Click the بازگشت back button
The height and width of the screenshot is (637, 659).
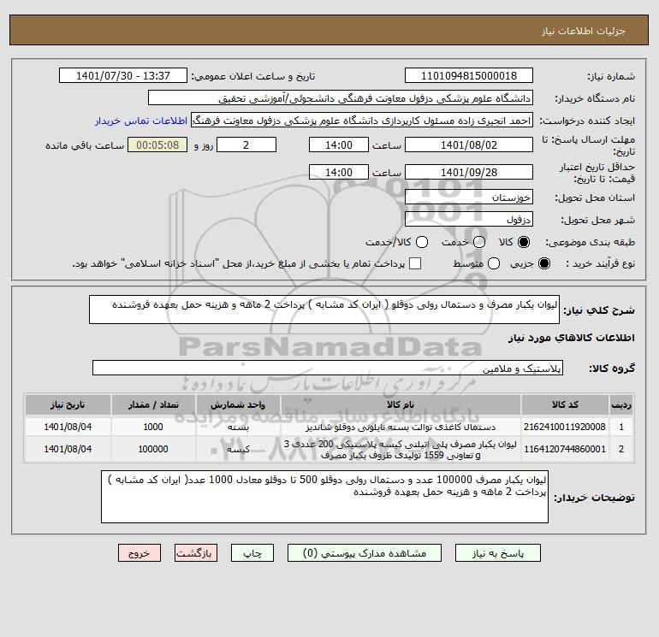click(x=196, y=553)
